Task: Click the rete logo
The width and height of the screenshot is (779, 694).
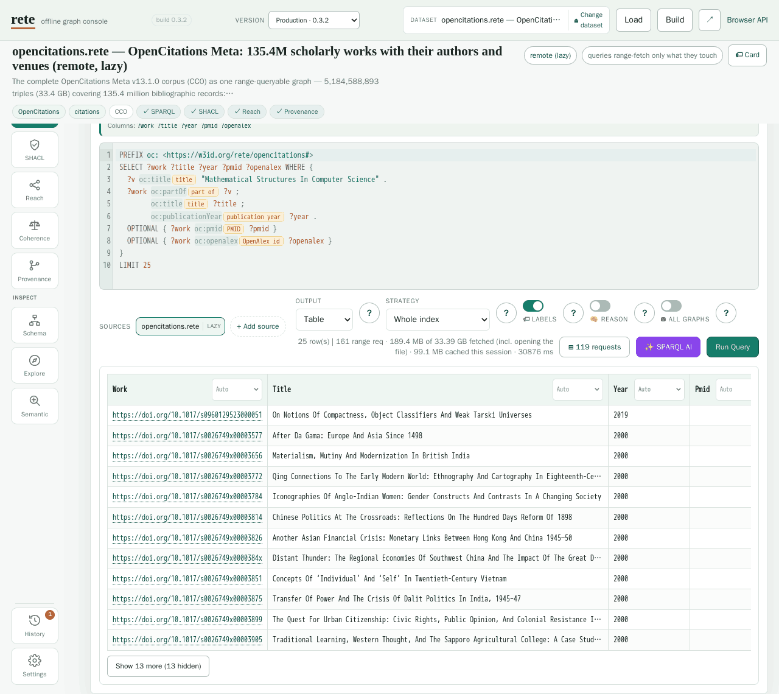Action: click(23, 19)
